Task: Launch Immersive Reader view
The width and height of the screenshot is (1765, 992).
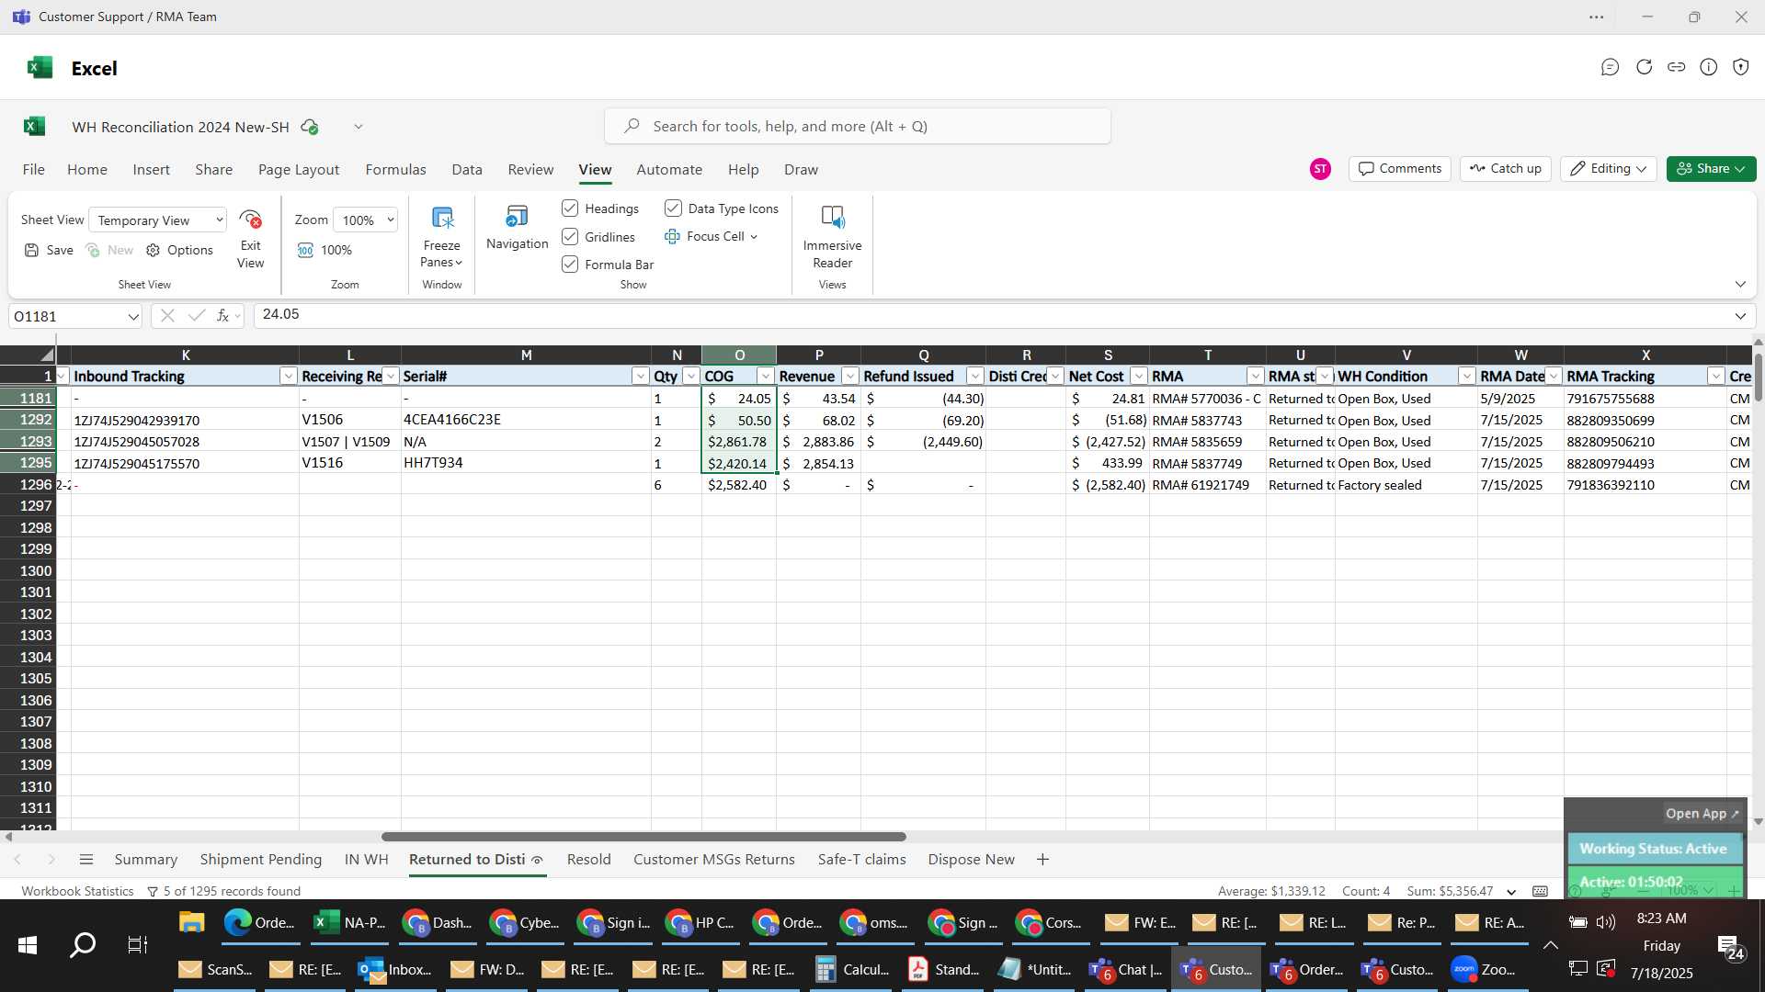Action: [x=832, y=217]
